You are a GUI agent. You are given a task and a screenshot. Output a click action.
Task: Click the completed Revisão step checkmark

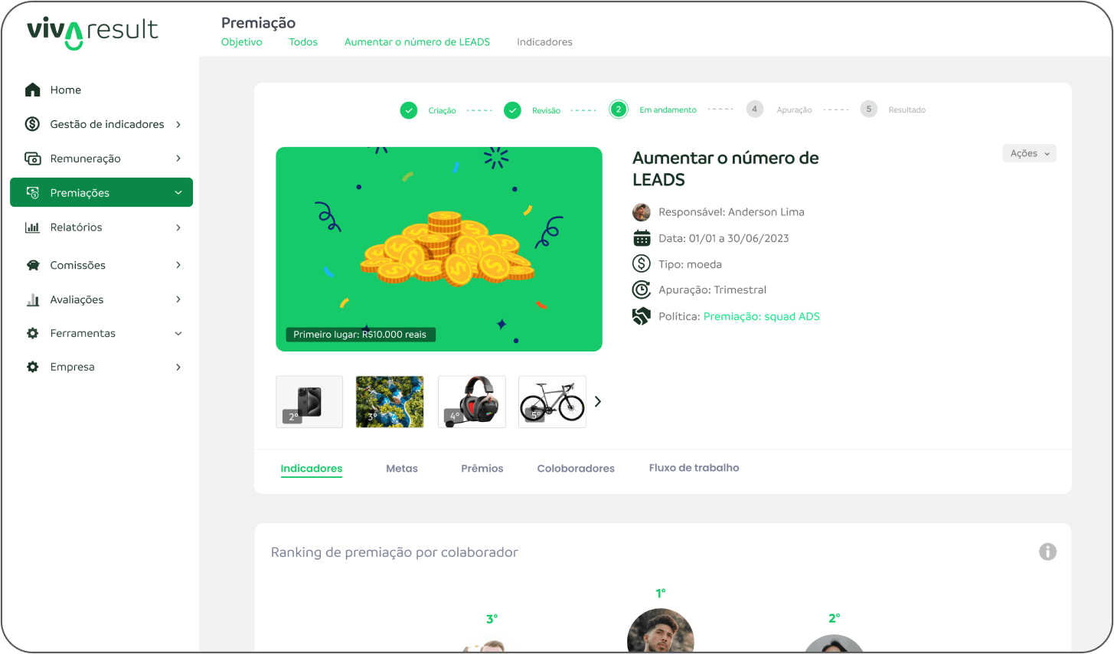[513, 110]
